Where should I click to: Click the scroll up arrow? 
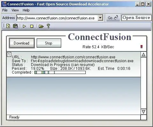click(x=143, y=54)
